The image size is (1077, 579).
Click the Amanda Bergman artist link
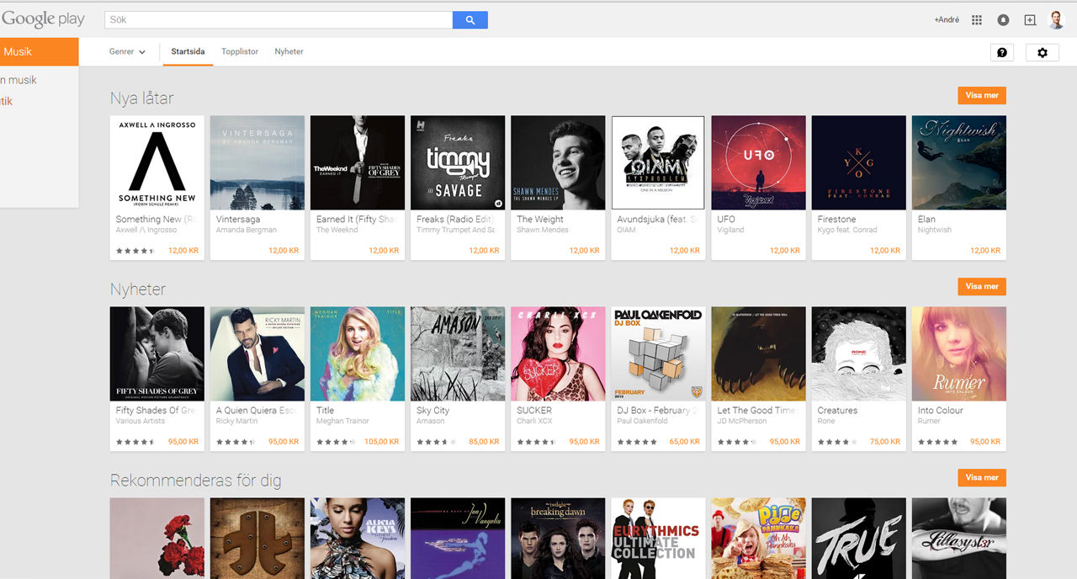(x=247, y=230)
